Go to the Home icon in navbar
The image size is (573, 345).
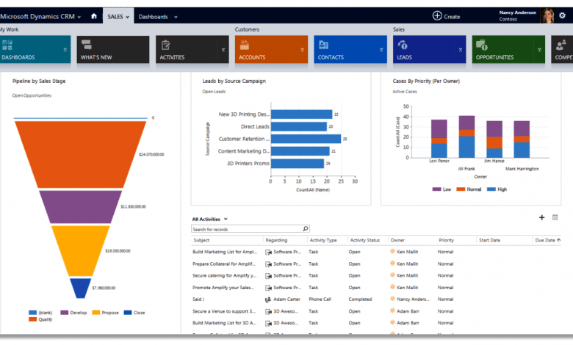(x=94, y=16)
